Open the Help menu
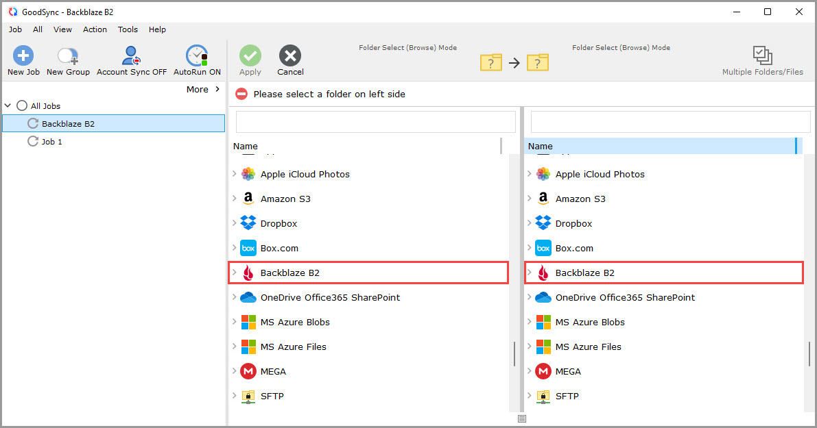Screen dimensions: 817x428 pos(157,29)
